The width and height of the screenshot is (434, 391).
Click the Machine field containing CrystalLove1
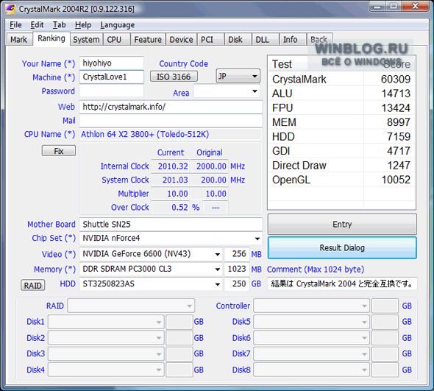112,77
